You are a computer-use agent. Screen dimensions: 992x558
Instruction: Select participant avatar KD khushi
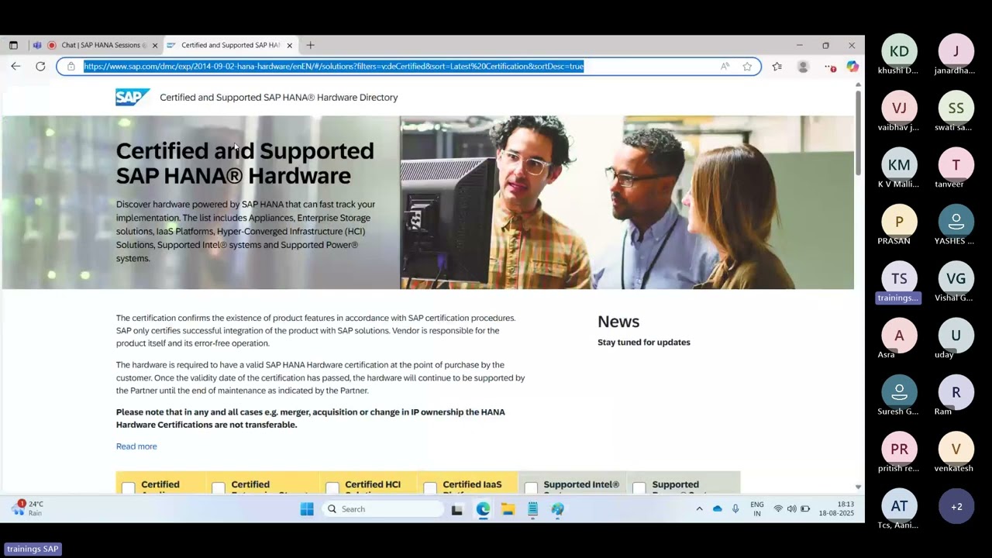[x=899, y=51]
